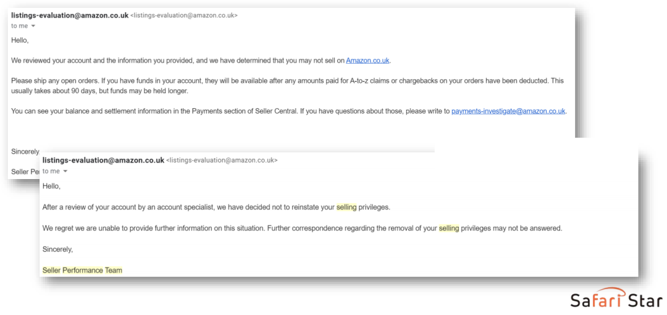Viewport: 667px width, 315px height.
Task: Open the Amazon.co.uk hyperlink
Action: click(367, 61)
